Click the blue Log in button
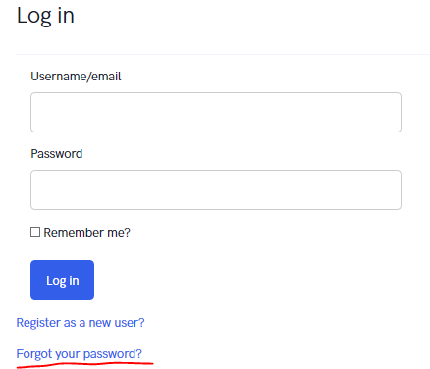 click(62, 280)
